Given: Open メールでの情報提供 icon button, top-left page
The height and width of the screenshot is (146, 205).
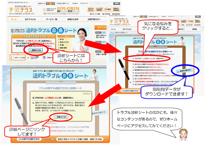Looking at the screenshot, I should 99,9.
